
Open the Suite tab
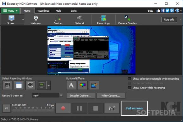tap(74, 11)
